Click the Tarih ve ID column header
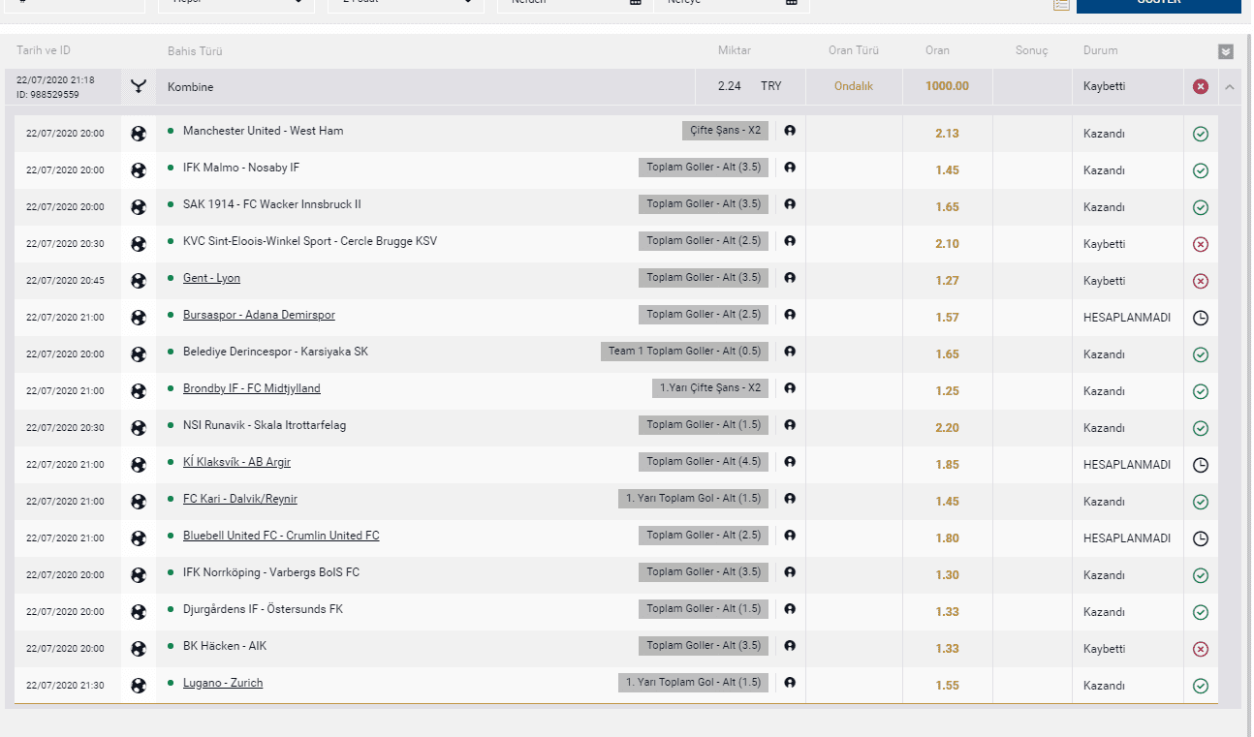1254x737 pixels. click(x=44, y=50)
